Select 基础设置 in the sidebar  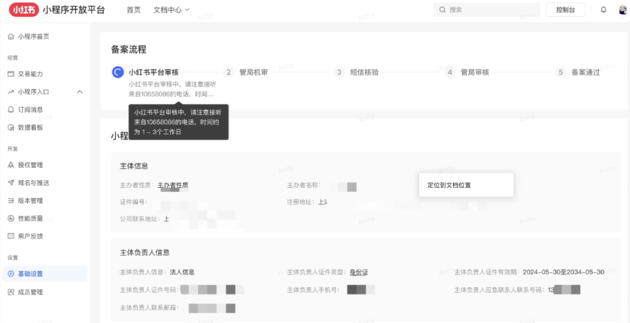(30, 274)
